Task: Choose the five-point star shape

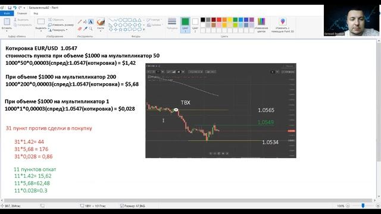Action: (120, 29)
